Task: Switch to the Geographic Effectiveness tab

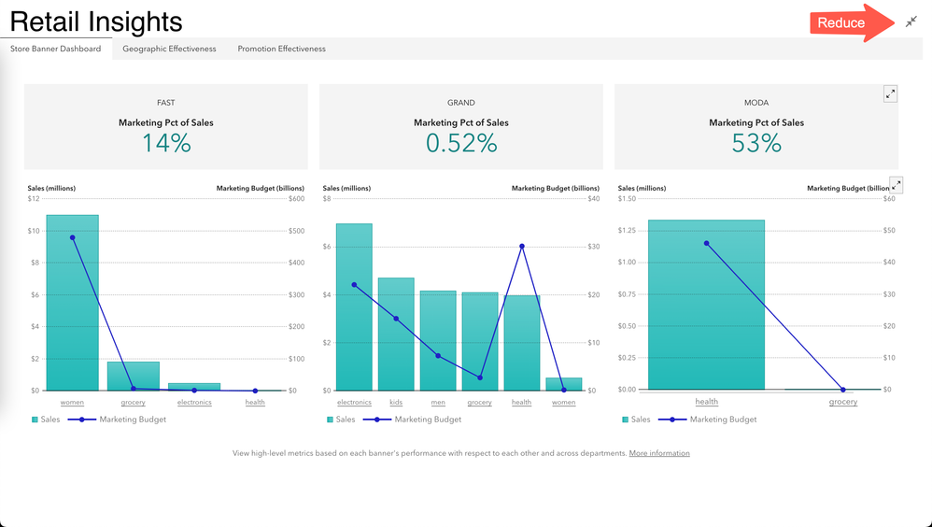Action: [169, 49]
